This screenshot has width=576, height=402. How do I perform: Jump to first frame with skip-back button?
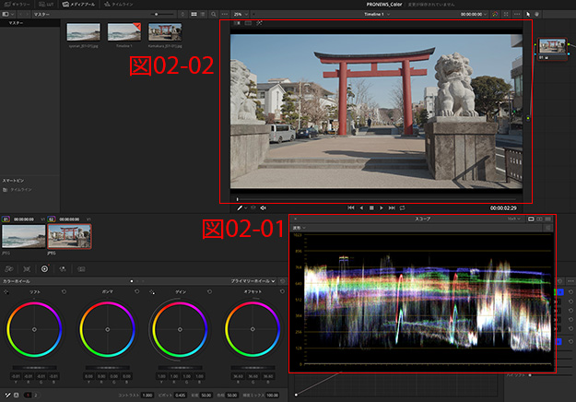click(x=351, y=207)
